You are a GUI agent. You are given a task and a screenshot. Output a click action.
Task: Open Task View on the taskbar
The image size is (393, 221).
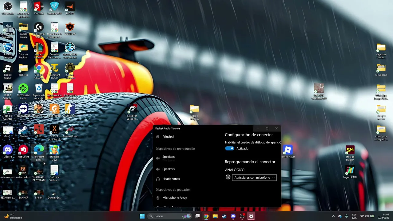[x=197, y=216]
